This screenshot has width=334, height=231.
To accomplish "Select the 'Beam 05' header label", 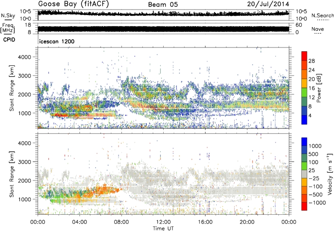I will (x=163, y=5).
